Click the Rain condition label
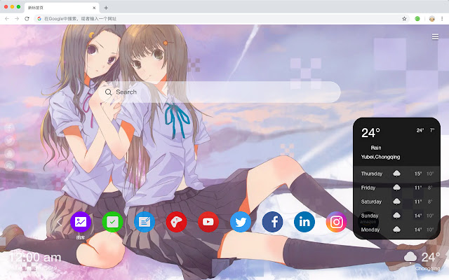 pyautogui.click(x=376, y=148)
